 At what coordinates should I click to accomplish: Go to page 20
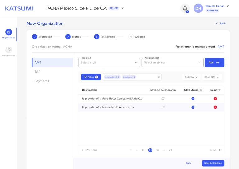[171, 150]
